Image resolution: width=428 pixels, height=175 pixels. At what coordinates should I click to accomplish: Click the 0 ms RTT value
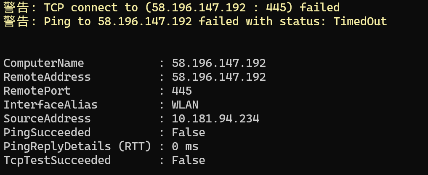point(185,146)
